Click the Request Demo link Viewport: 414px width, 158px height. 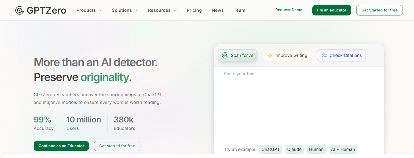(x=289, y=10)
